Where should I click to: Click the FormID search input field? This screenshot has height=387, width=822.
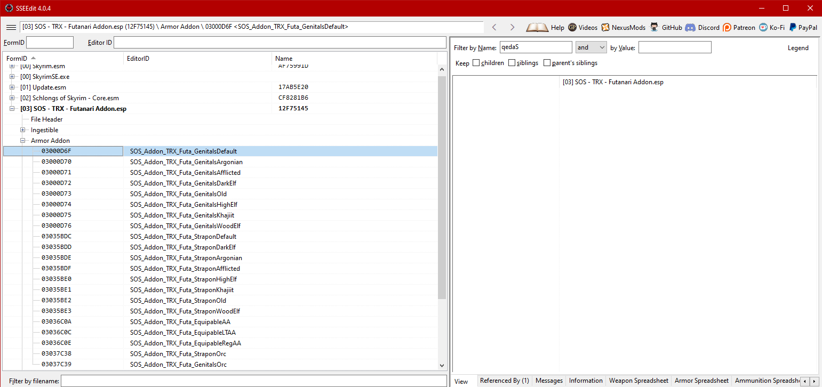pyautogui.click(x=50, y=43)
